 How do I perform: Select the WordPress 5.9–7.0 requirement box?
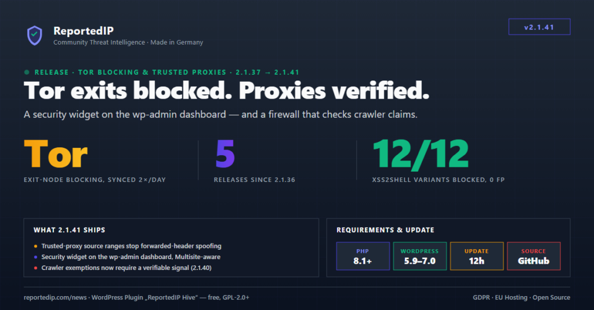point(420,256)
